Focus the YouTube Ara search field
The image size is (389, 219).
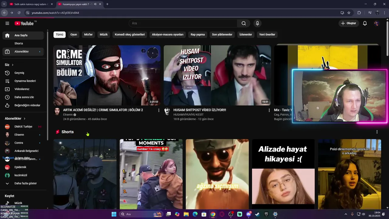pyautogui.click(x=183, y=23)
